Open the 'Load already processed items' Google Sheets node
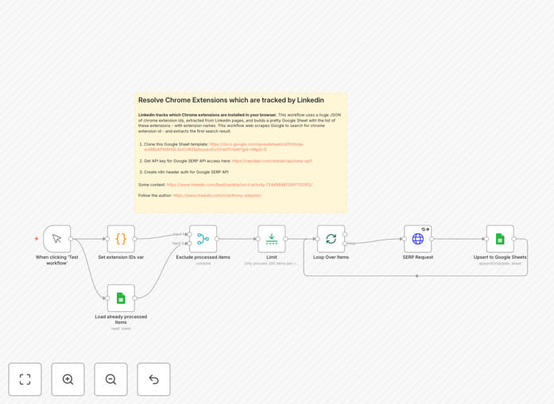Screen dimensions: 554x404 point(121,298)
